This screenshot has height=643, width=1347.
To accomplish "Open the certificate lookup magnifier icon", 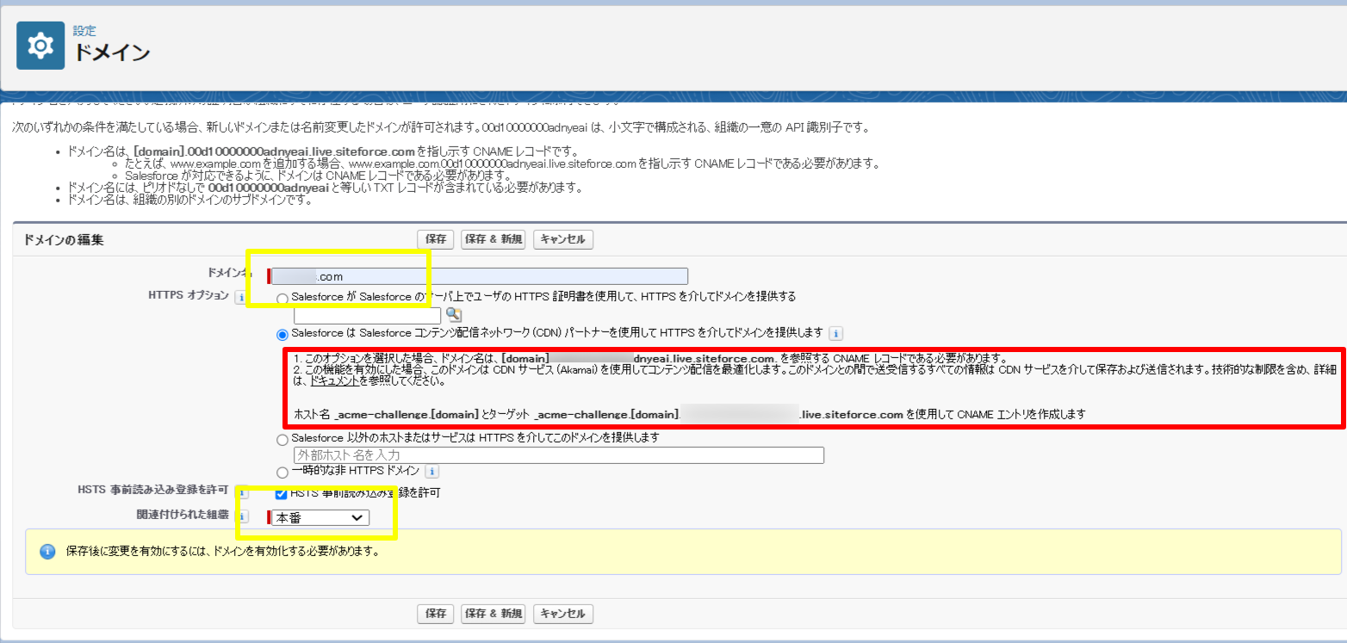I will coord(453,315).
